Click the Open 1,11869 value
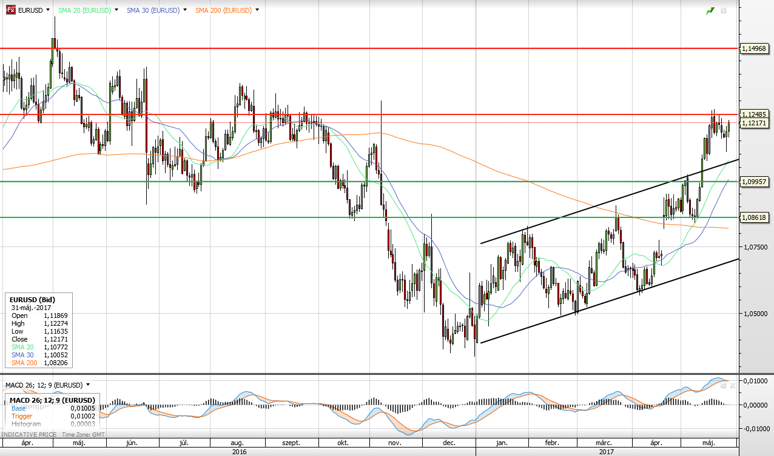This screenshot has width=774, height=456. tap(55, 316)
